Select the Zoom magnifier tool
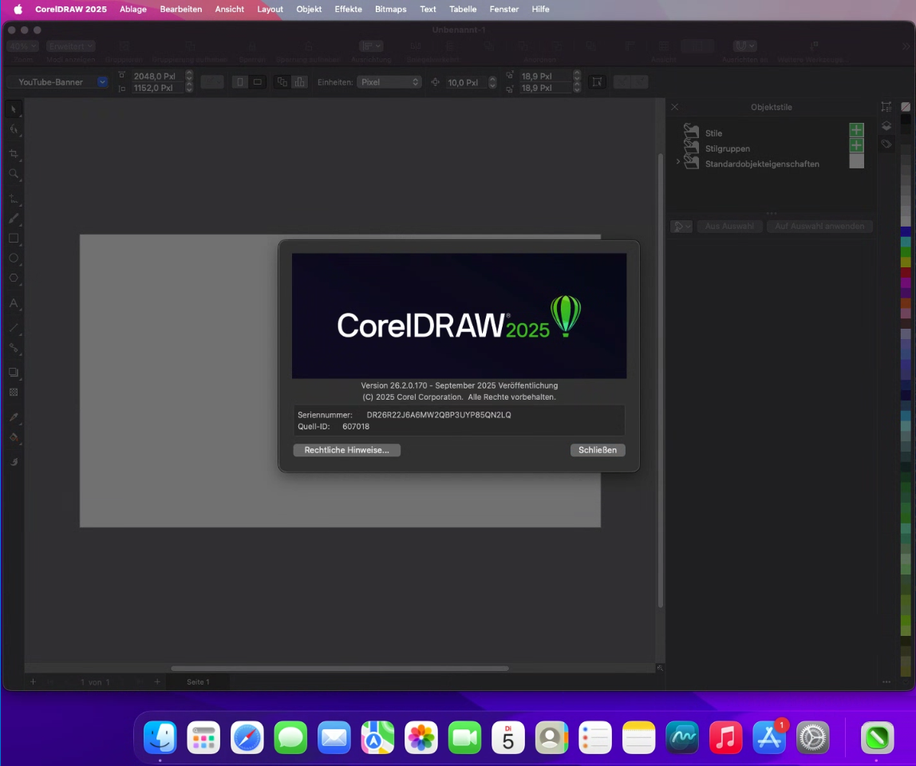 click(x=14, y=174)
